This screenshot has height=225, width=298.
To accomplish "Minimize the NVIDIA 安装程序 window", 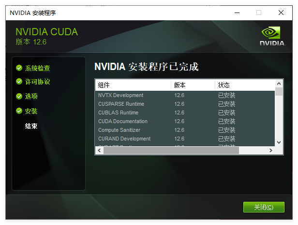I will tap(237, 13).
